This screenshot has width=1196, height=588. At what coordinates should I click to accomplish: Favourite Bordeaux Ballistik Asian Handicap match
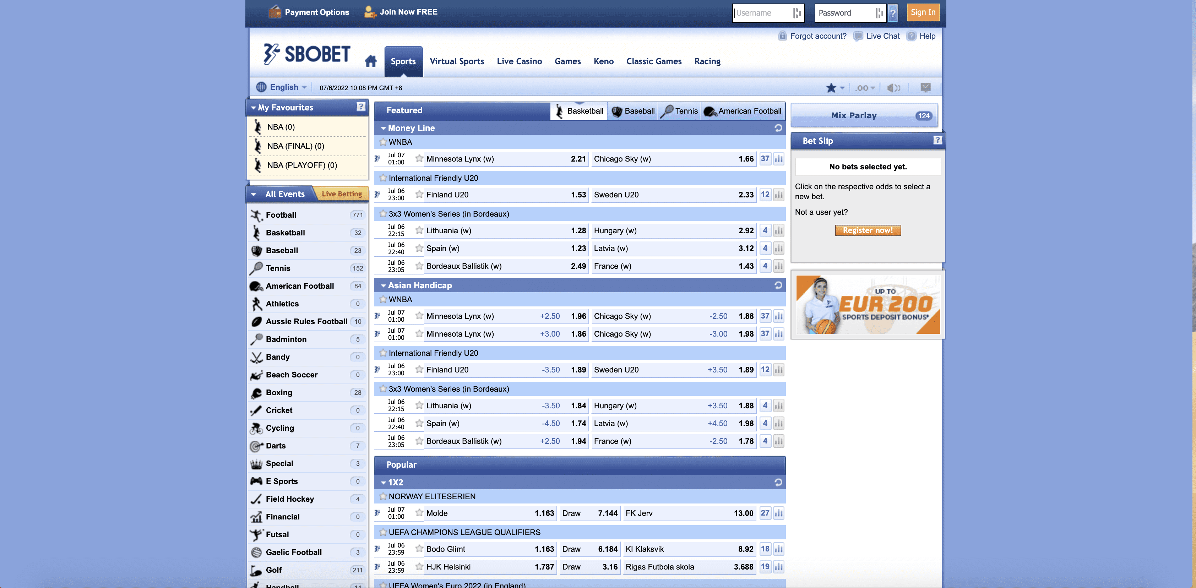[x=419, y=441]
